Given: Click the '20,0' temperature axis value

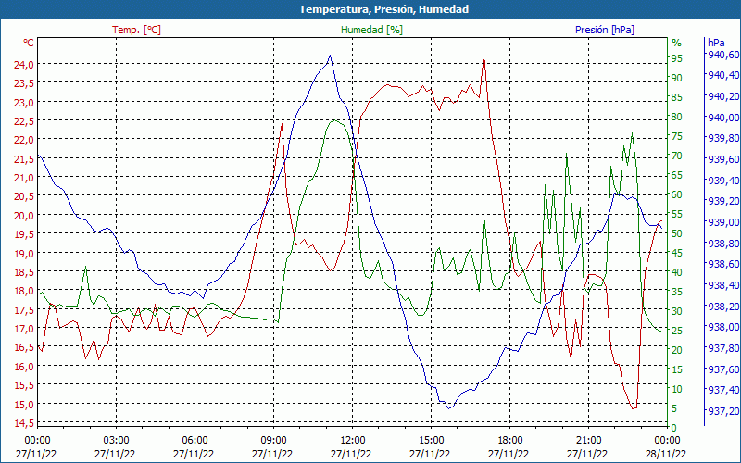Looking at the screenshot, I should point(24,216).
